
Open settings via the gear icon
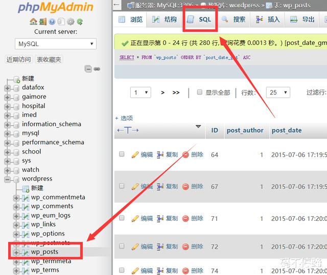coord(71,22)
